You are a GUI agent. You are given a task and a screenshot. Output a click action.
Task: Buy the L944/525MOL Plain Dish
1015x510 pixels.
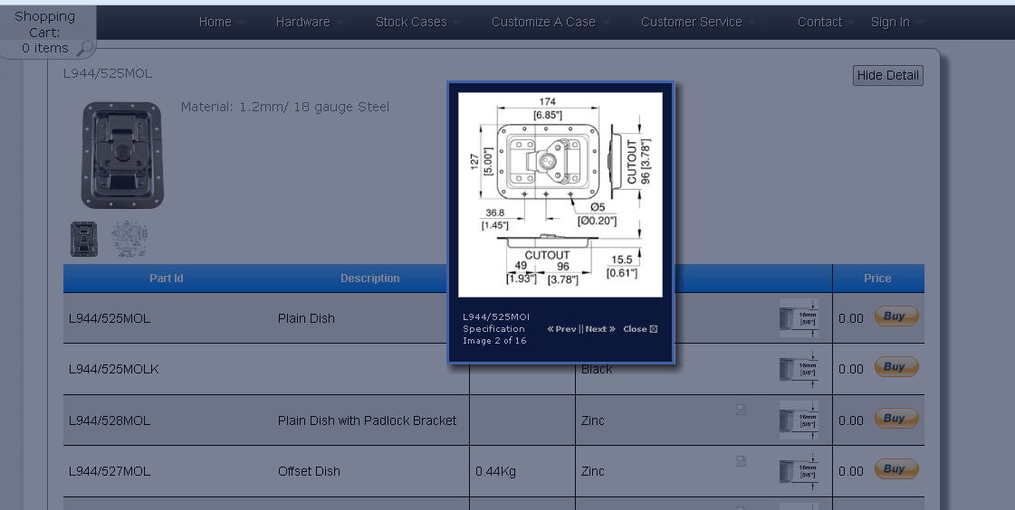click(895, 316)
